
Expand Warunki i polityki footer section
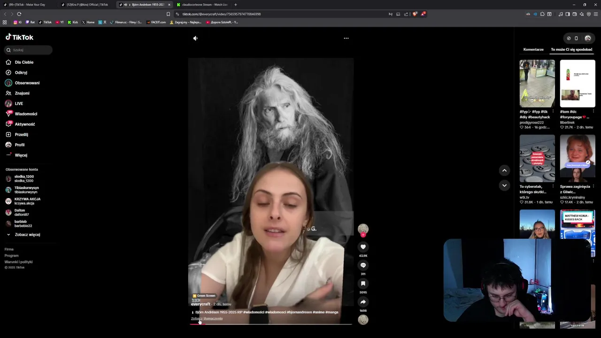pyautogui.click(x=18, y=262)
